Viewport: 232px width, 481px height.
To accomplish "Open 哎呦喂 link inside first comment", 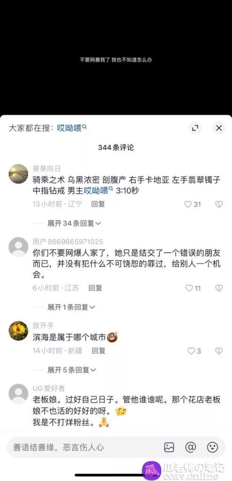I will point(99,191).
